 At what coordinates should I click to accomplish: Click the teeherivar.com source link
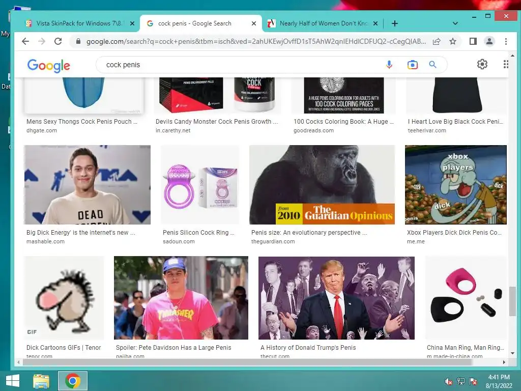point(427,130)
